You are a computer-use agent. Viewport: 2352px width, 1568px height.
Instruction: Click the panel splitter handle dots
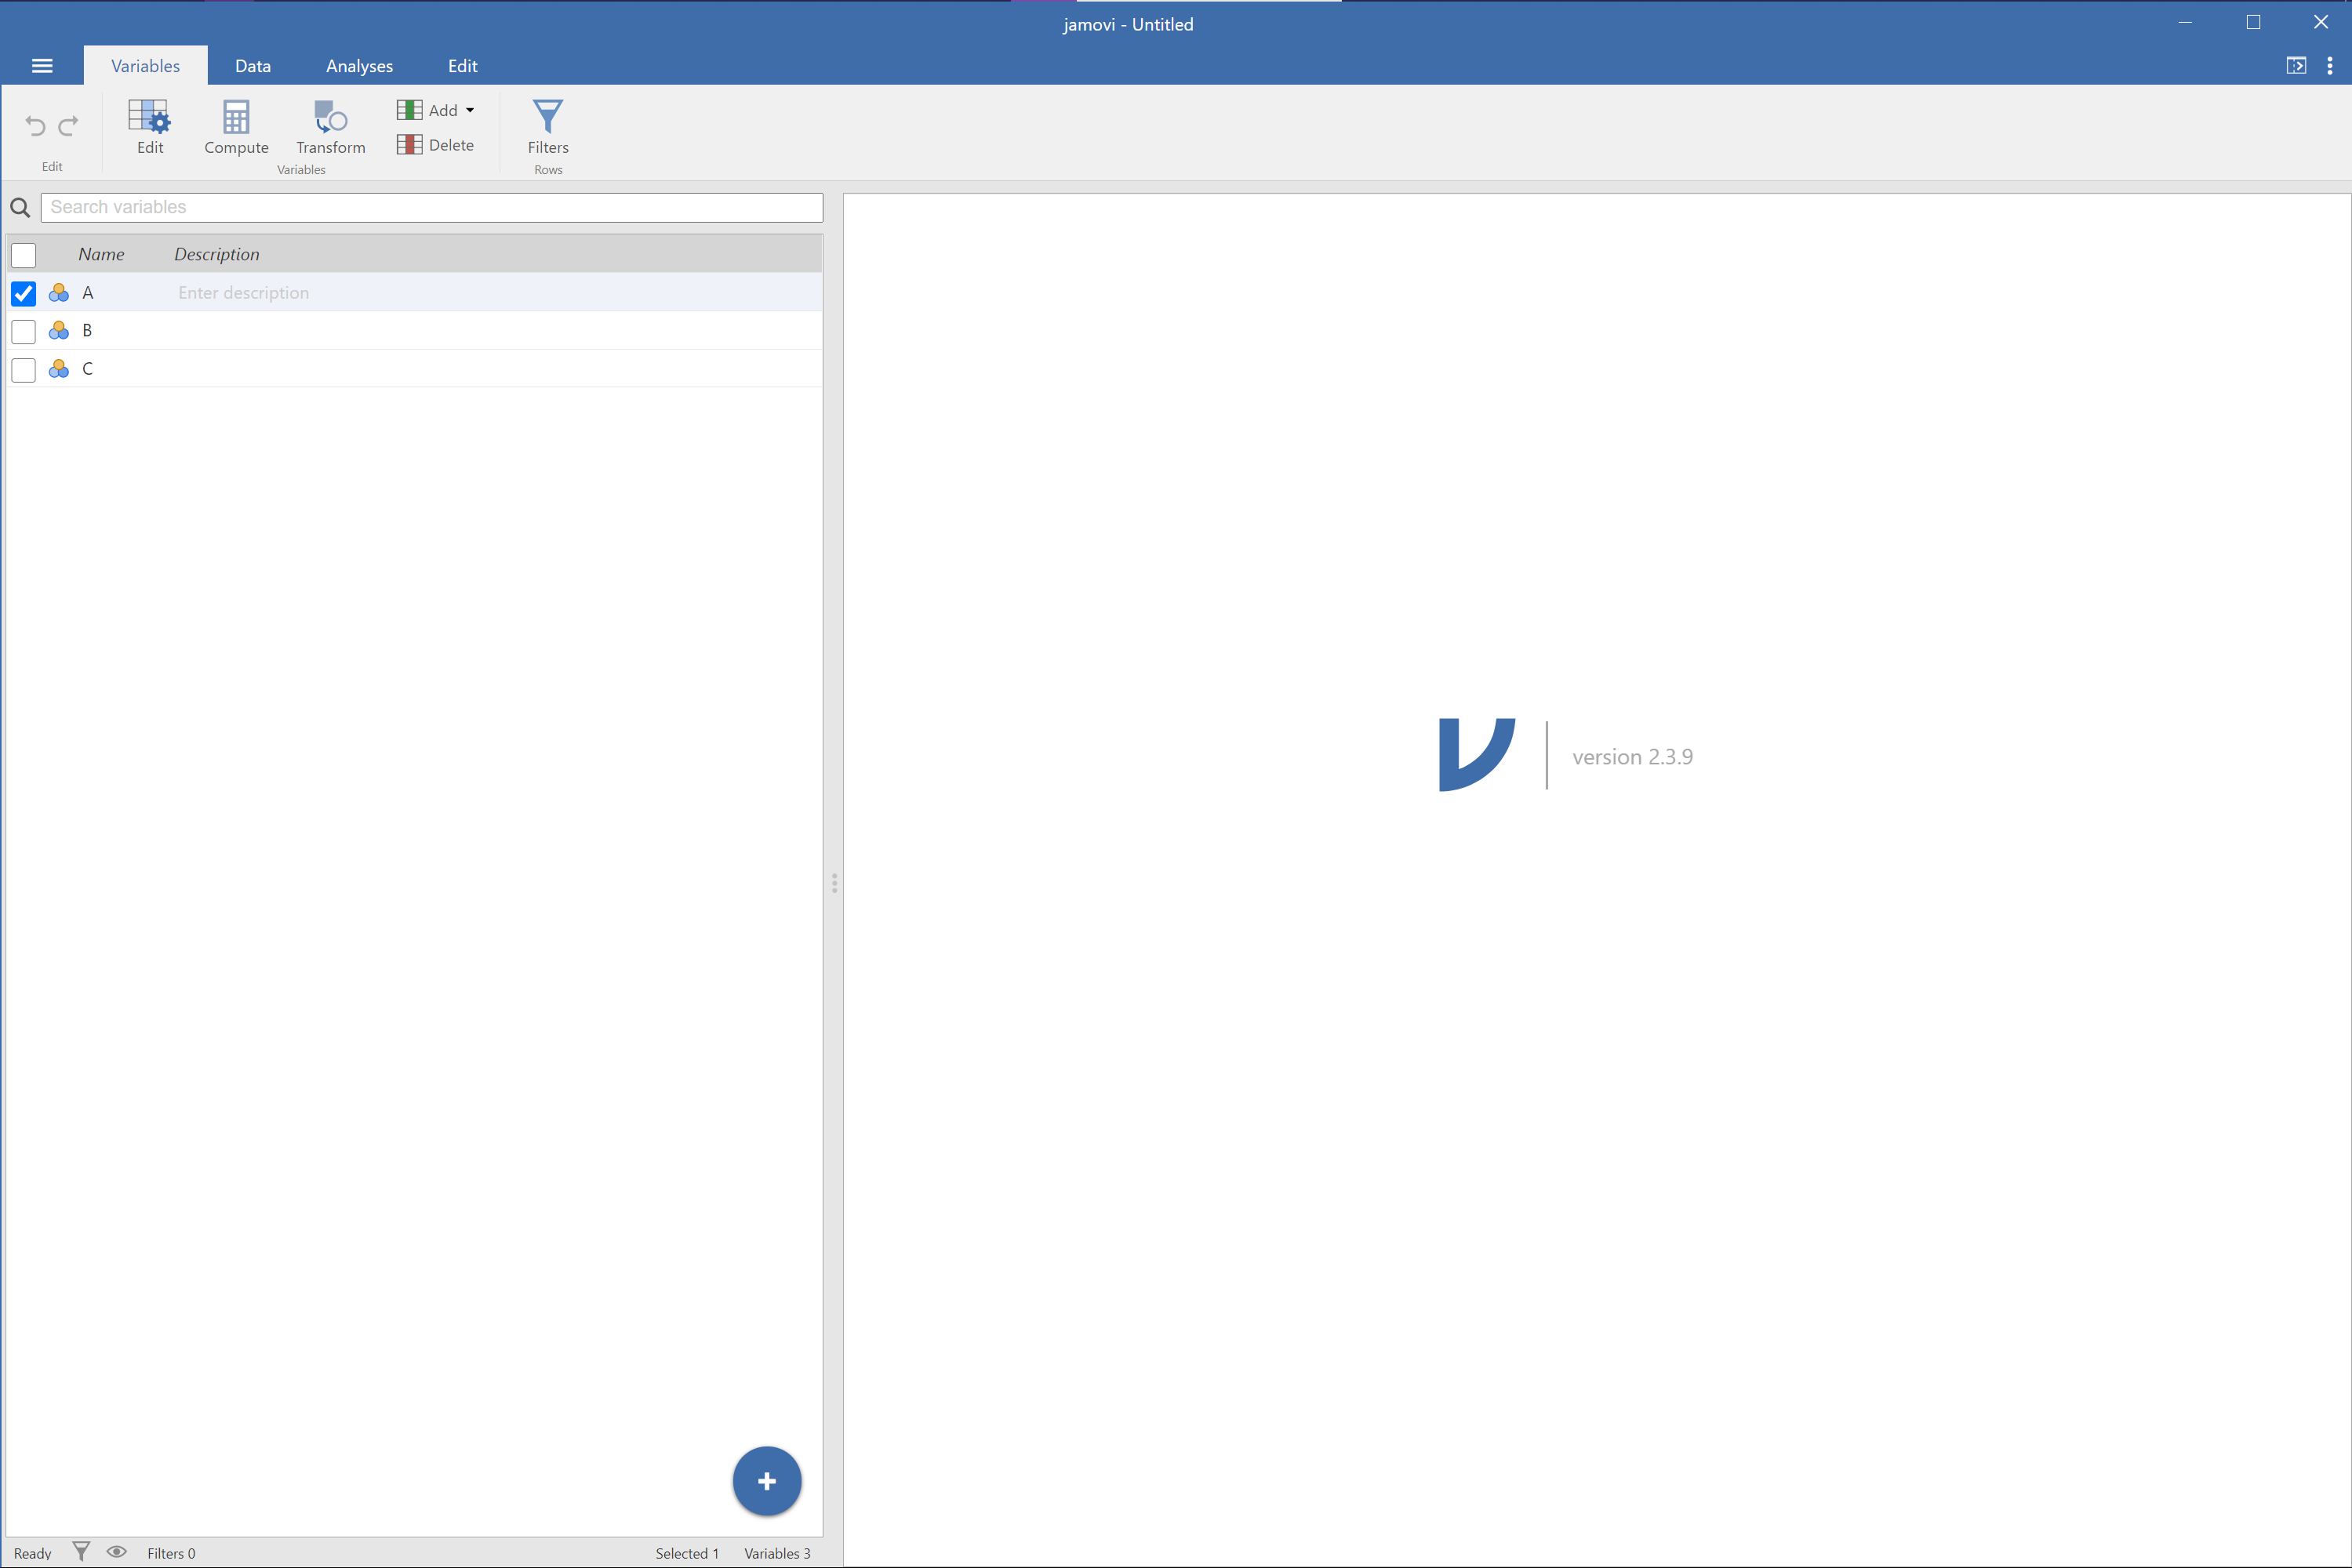tap(834, 883)
